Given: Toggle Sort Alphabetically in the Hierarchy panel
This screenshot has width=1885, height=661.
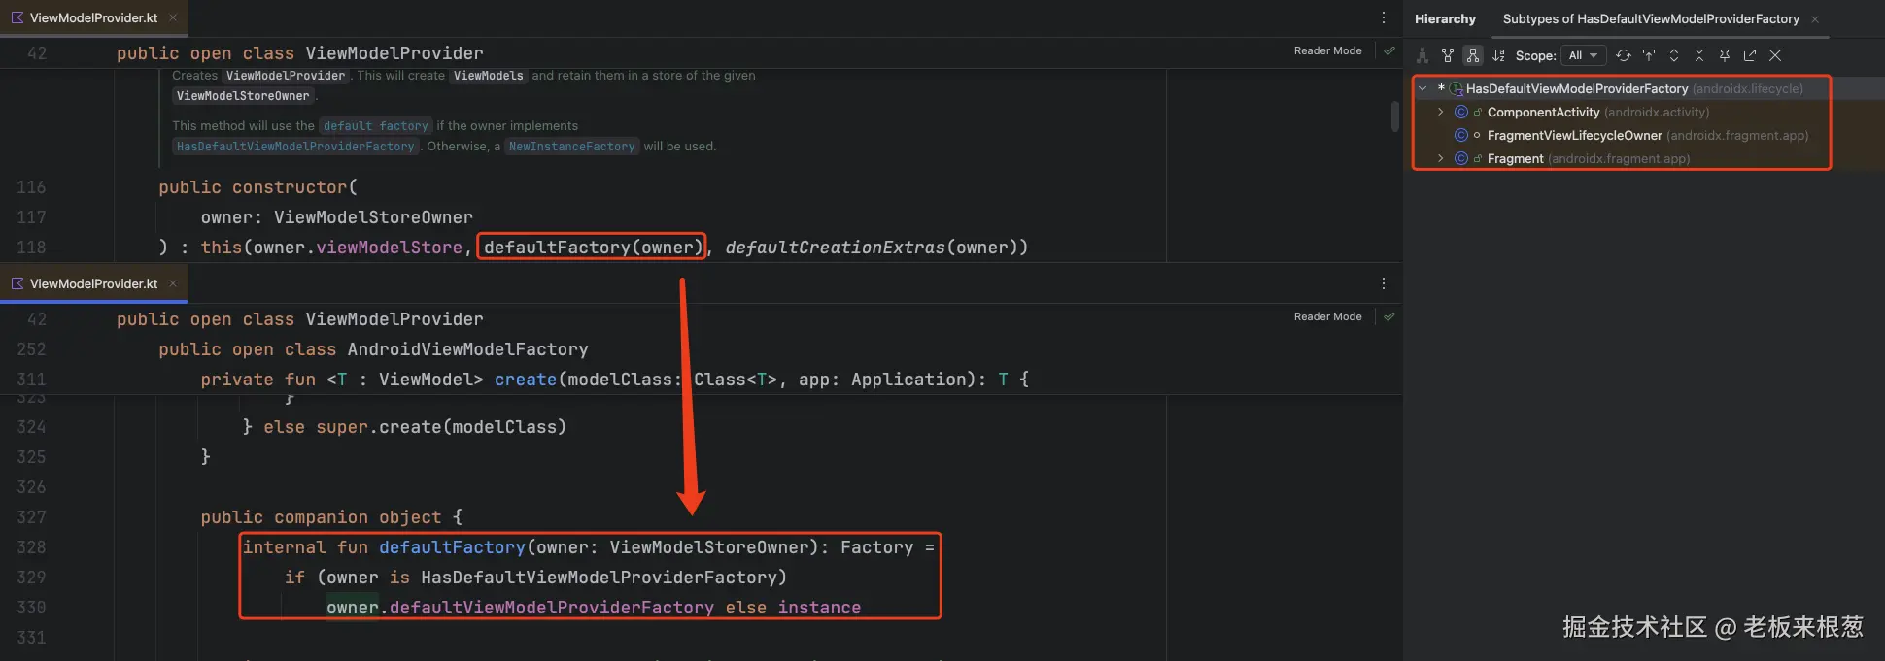Looking at the screenshot, I should [1498, 55].
